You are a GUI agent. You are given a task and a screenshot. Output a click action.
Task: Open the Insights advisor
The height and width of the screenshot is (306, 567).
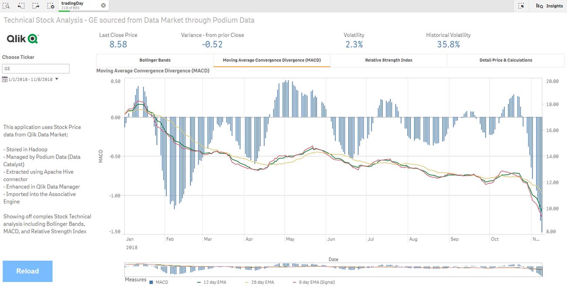549,6
